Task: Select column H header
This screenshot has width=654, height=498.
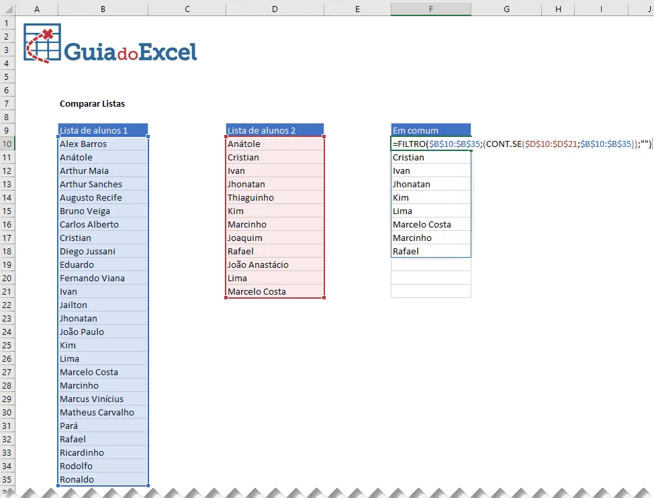Action: [x=558, y=9]
